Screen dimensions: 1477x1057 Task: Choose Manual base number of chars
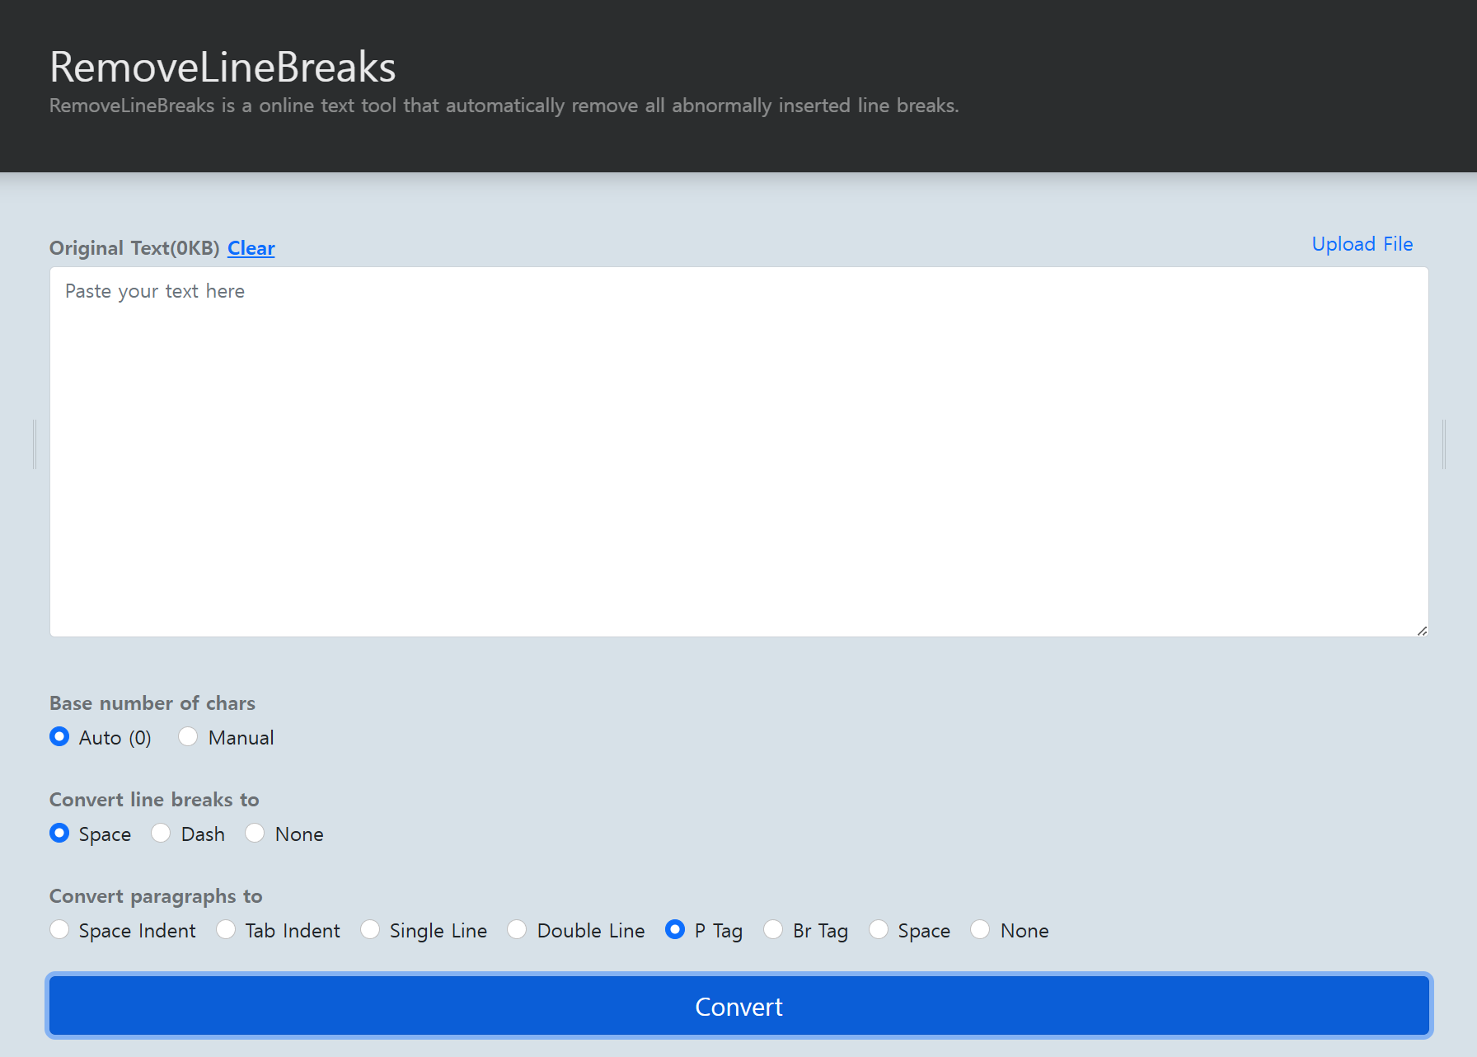[x=188, y=736]
